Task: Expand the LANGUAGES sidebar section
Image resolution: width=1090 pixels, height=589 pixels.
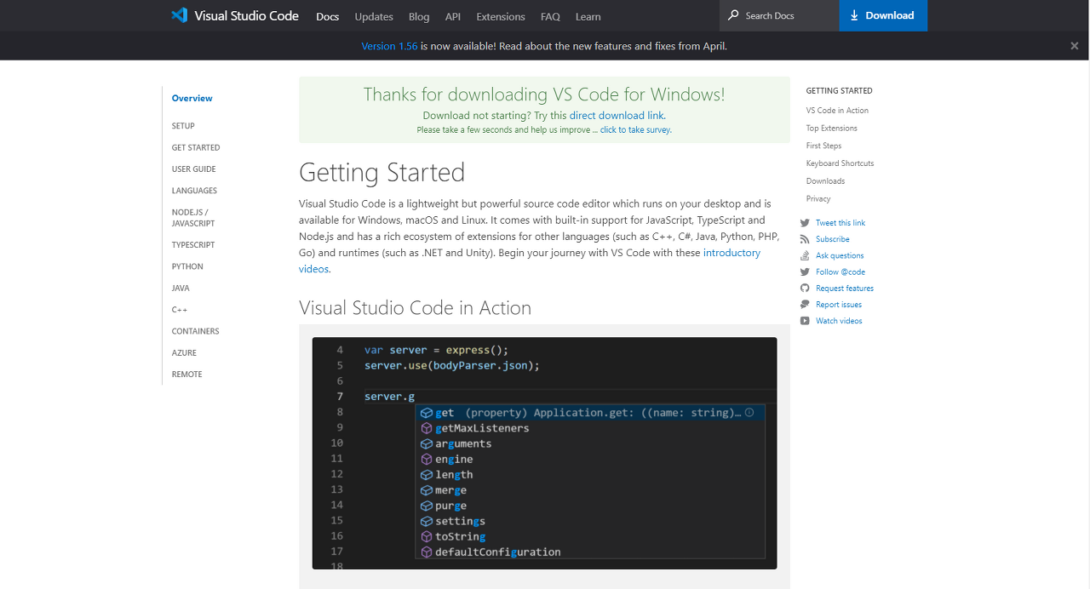Action: tap(194, 191)
